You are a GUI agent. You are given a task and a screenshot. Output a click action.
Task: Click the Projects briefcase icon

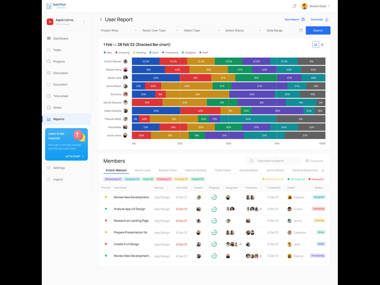(49, 61)
